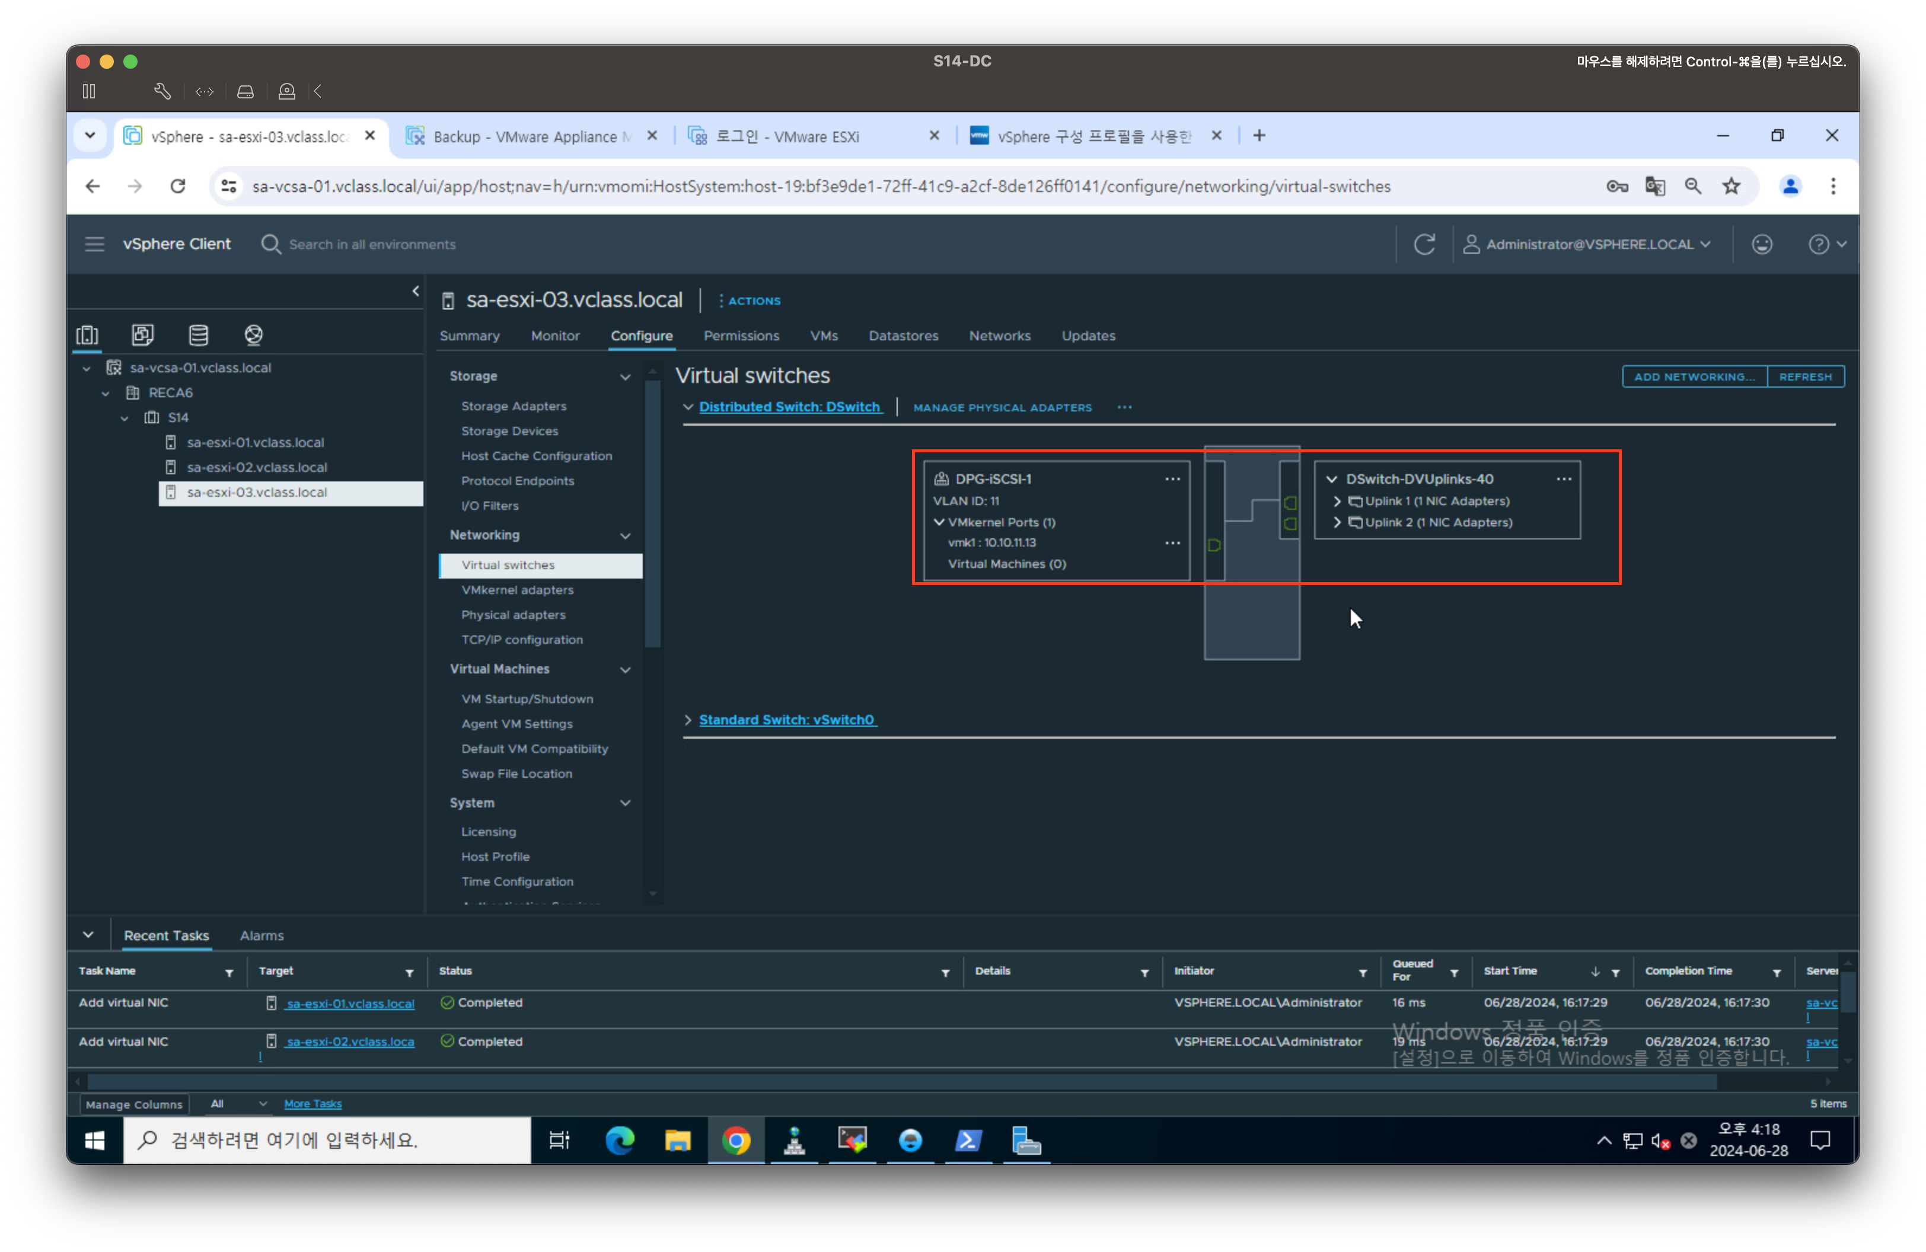Click the vSphere Client refresh icon
The width and height of the screenshot is (1926, 1252).
coord(1424,244)
